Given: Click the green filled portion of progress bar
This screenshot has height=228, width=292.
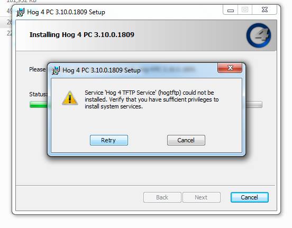Looking at the screenshot, I should pos(39,105).
